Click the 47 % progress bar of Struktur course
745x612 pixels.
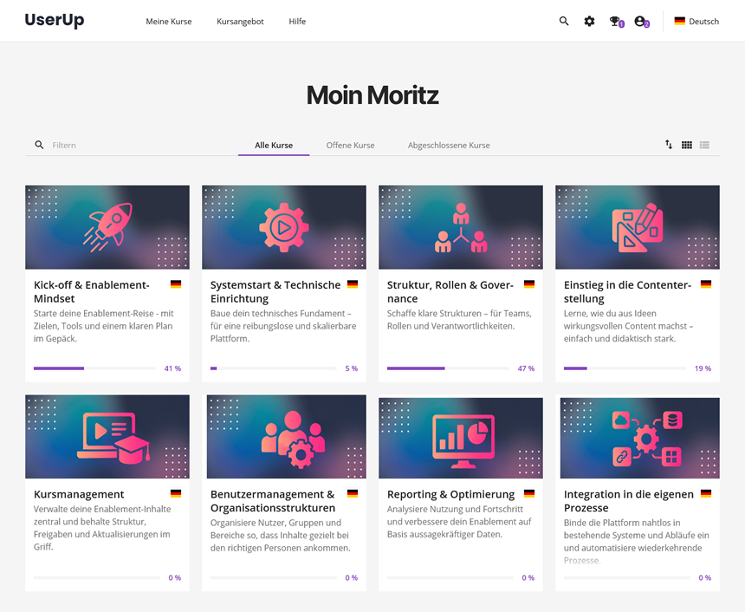pos(448,368)
